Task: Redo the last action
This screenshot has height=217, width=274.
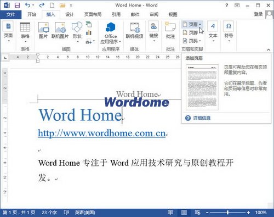Action: 42,5
